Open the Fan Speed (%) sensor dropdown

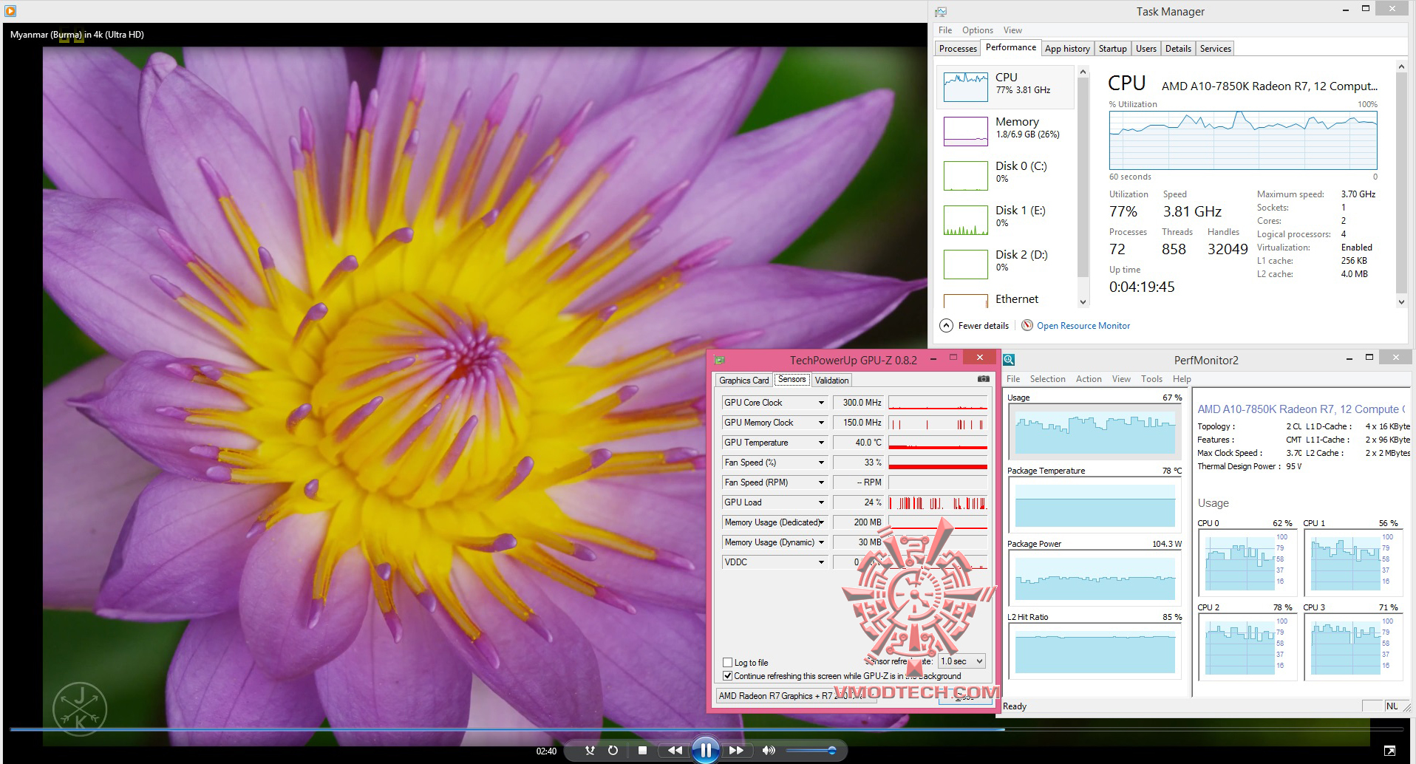tap(821, 463)
